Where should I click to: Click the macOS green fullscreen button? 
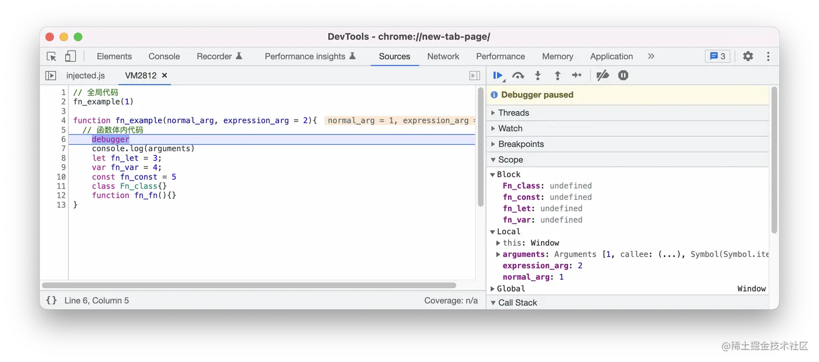(x=78, y=37)
